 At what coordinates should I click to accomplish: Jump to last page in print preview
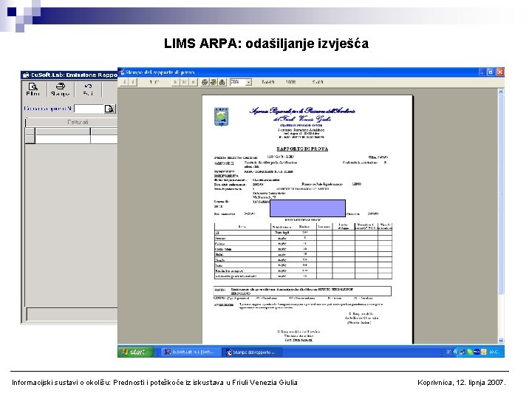184,82
